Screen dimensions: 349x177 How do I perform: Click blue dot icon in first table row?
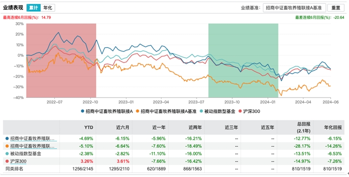(7, 139)
